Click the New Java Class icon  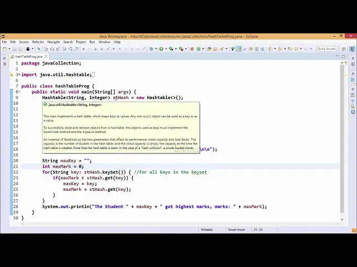pos(199,49)
